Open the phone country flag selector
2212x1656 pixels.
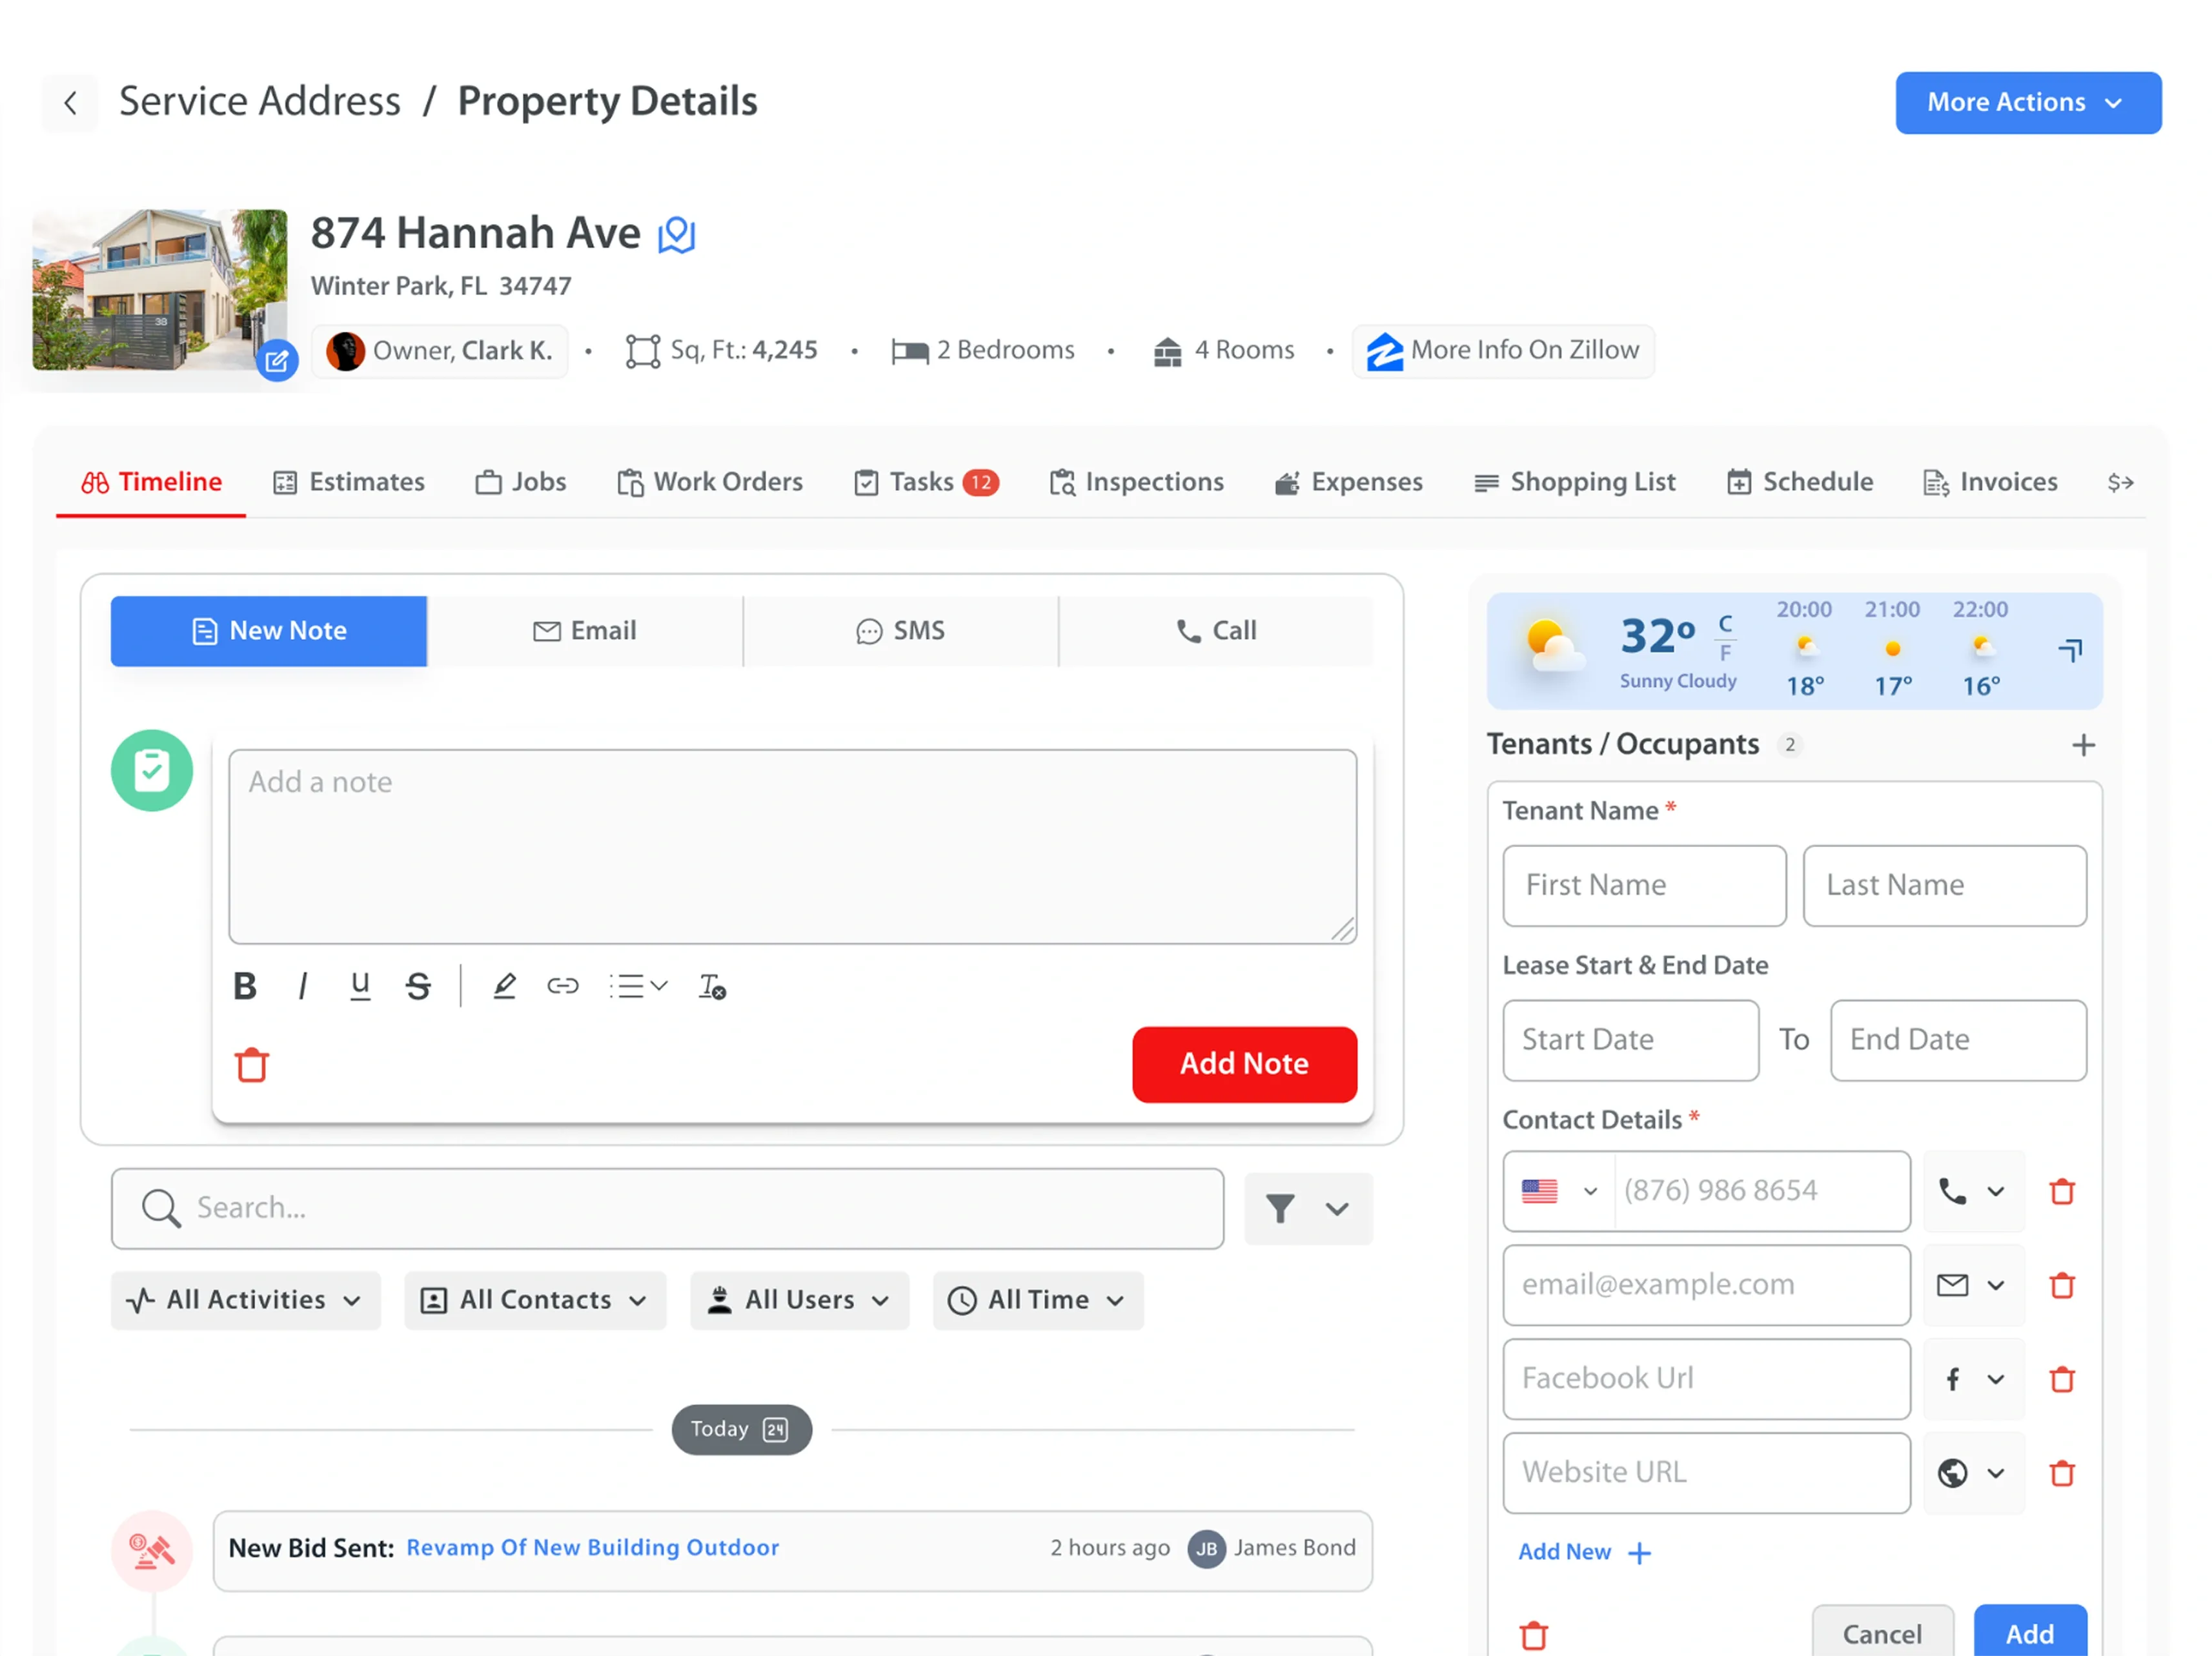1558,1191
